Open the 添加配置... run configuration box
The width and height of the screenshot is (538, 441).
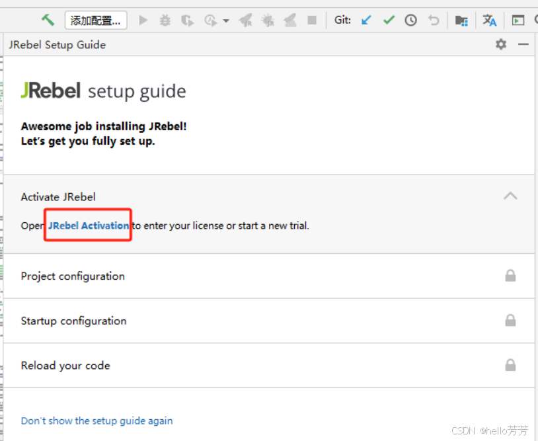coord(96,20)
